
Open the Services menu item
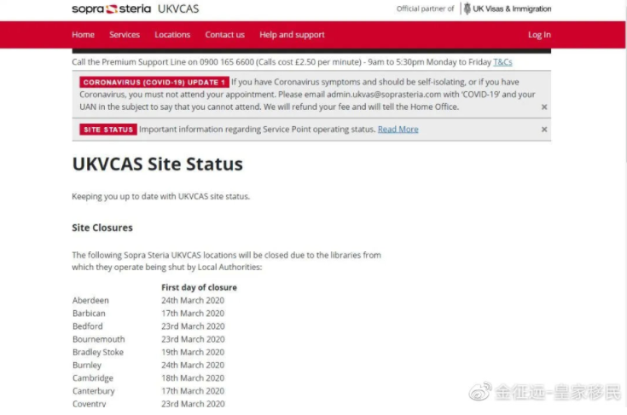(125, 35)
